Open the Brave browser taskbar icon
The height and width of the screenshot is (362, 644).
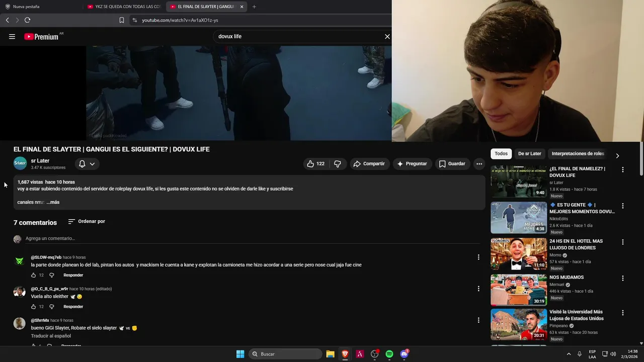point(345,354)
